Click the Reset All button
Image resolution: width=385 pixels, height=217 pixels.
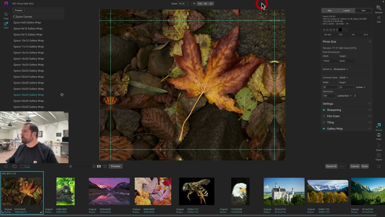tap(331, 166)
